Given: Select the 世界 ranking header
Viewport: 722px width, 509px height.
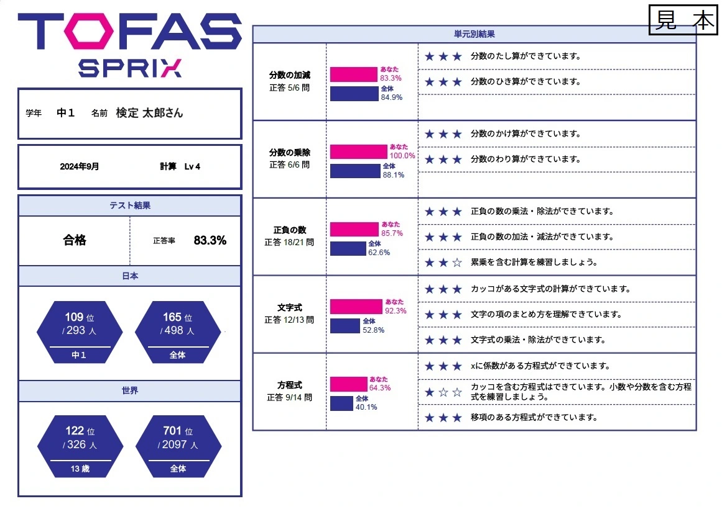Looking at the screenshot, I should tap(129, 390).
